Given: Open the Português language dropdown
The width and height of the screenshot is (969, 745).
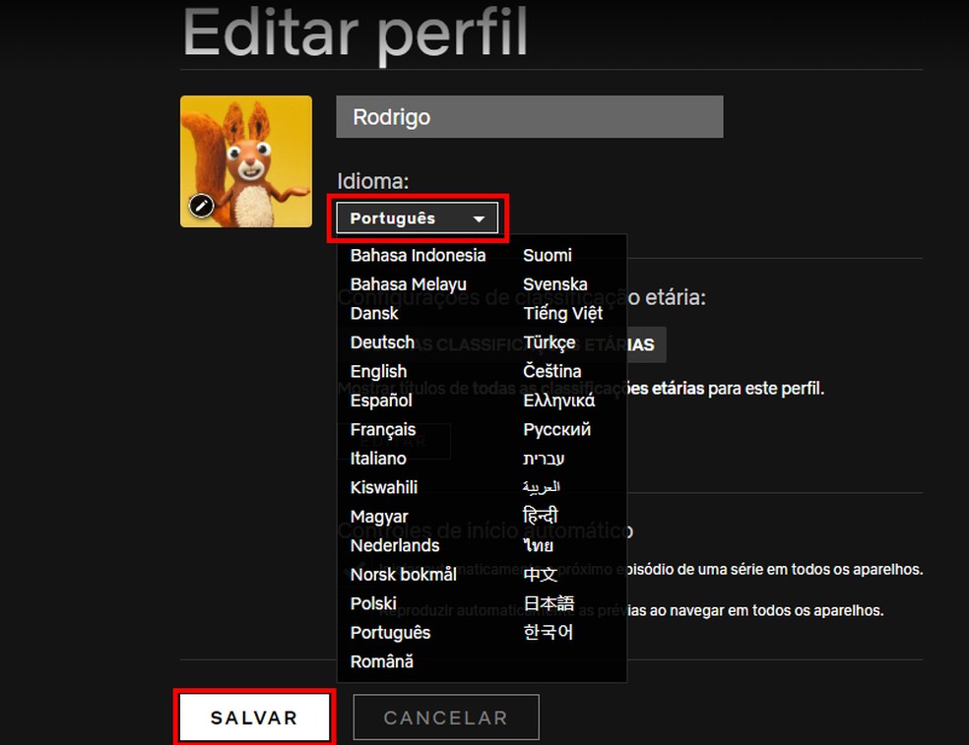Looking at the screenshot, I should [418, 217].
